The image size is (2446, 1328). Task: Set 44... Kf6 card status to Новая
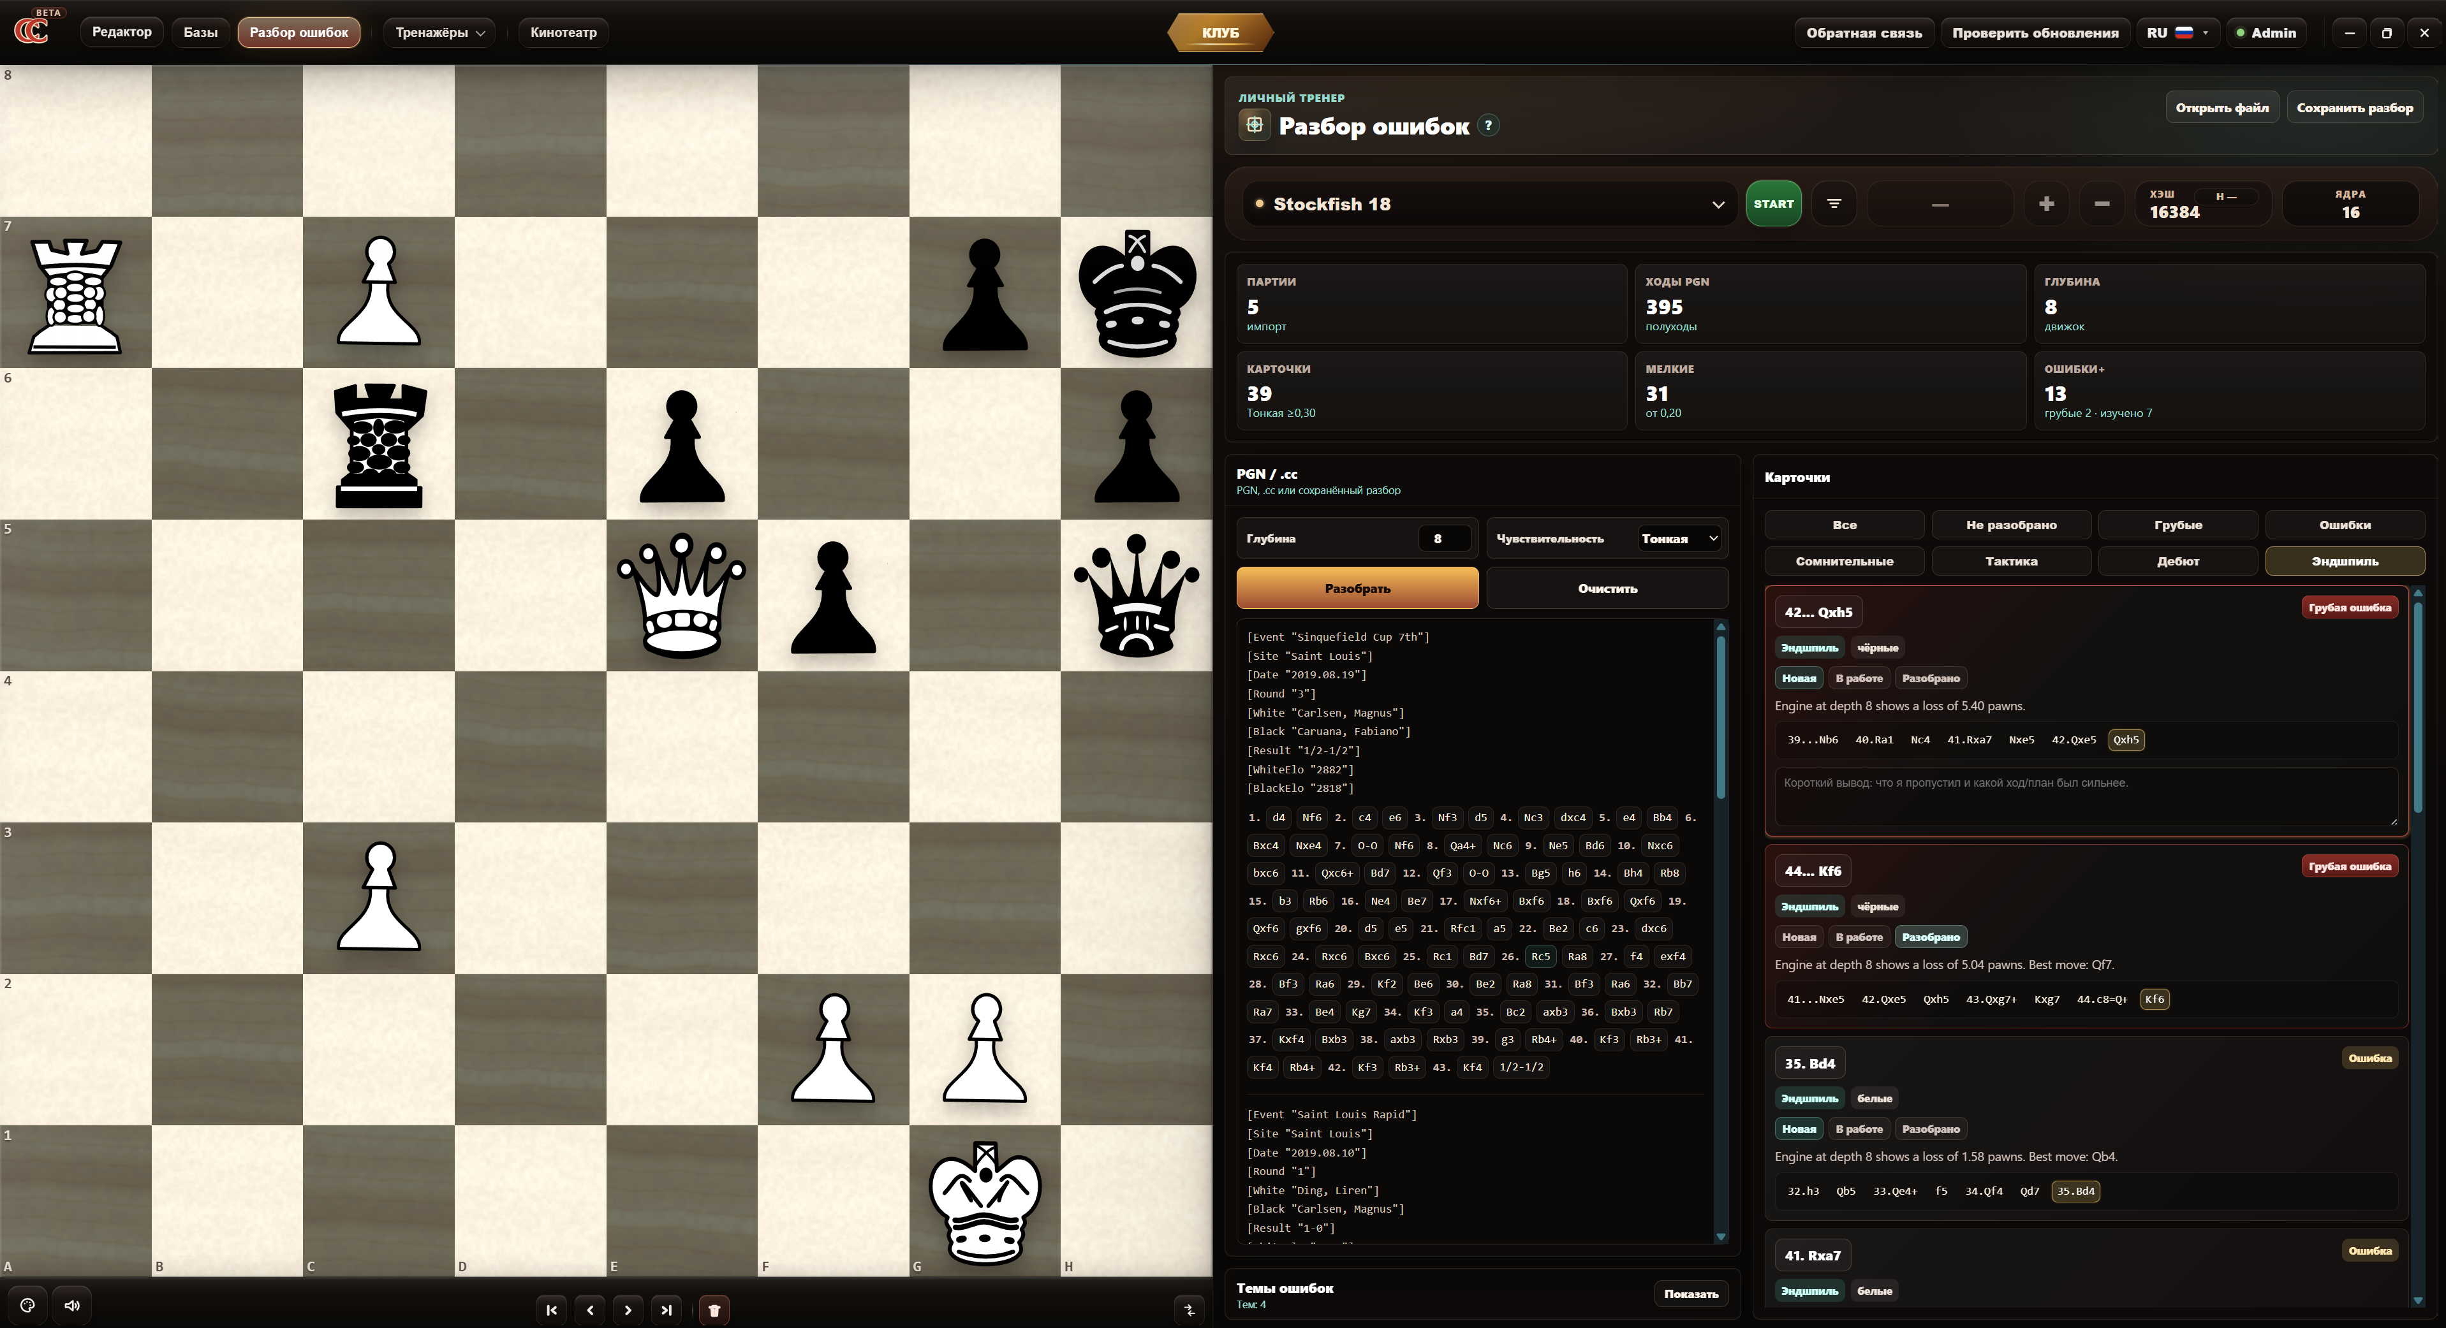point(1799,937)
